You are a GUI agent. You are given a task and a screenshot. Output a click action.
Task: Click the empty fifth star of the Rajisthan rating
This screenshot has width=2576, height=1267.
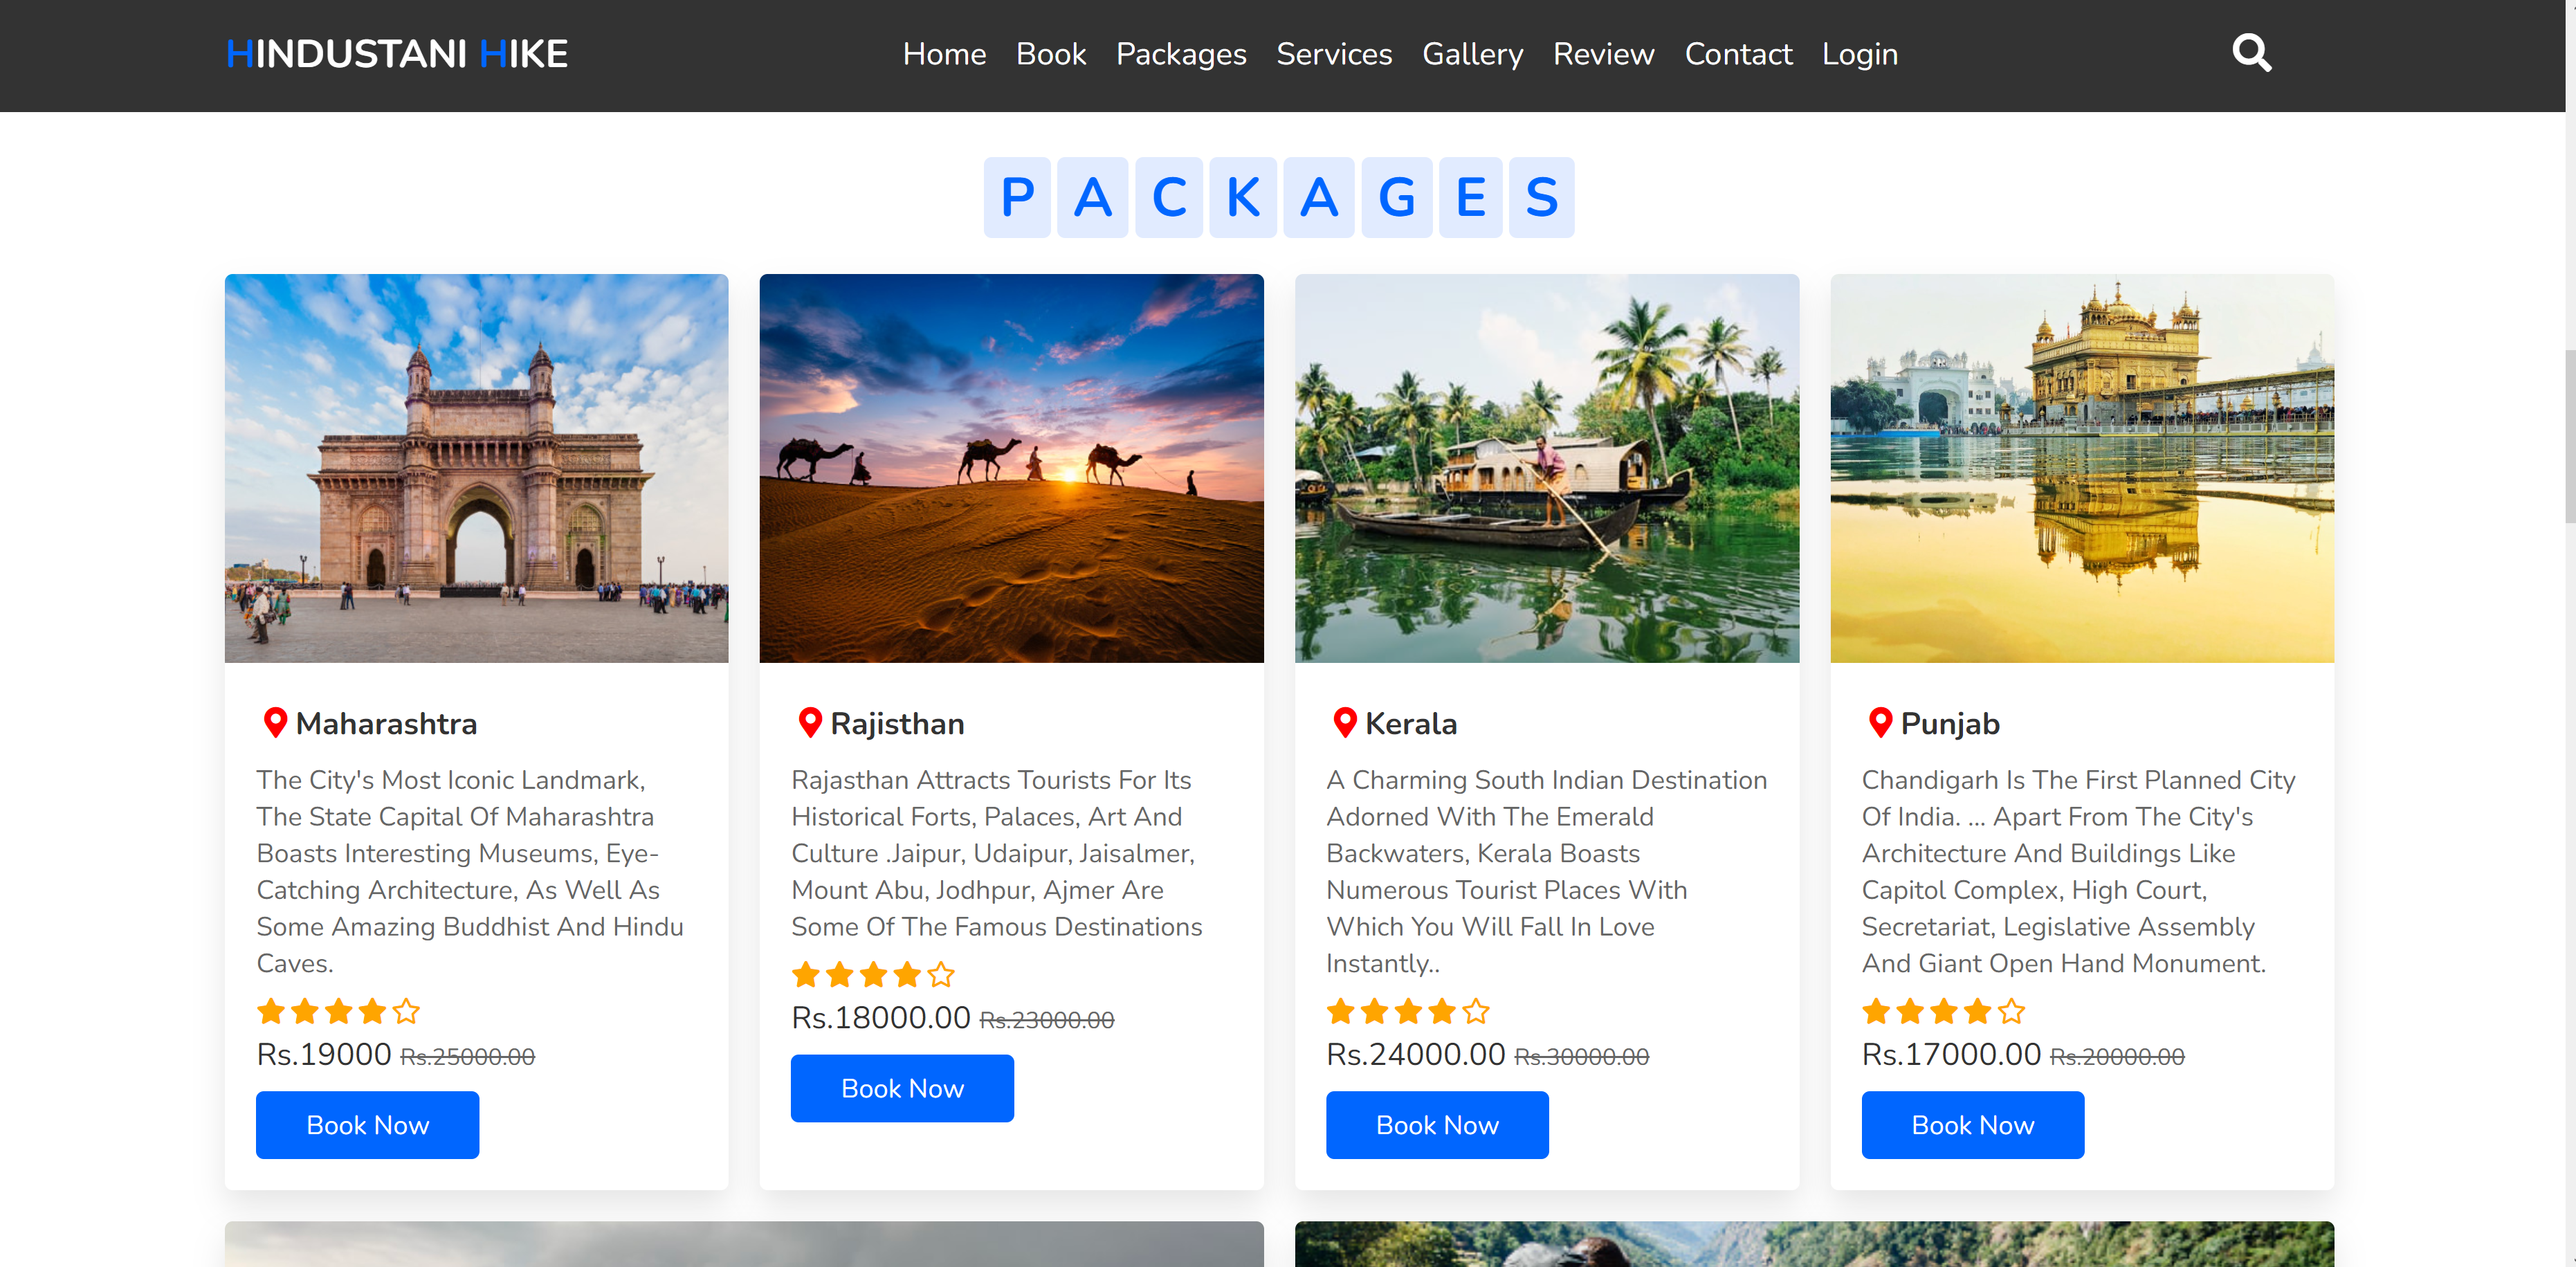pos(941,974)
